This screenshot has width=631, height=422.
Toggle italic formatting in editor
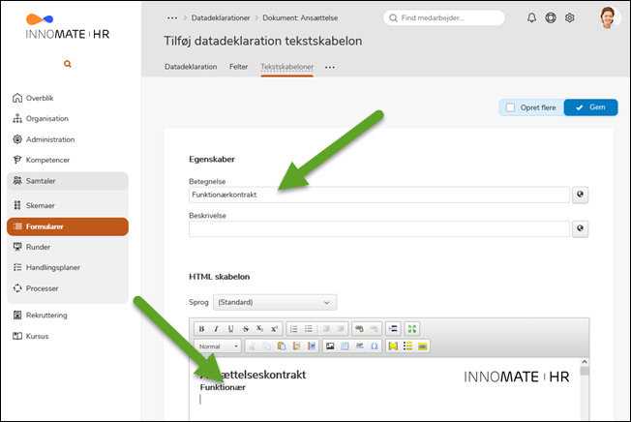point(215,329)
